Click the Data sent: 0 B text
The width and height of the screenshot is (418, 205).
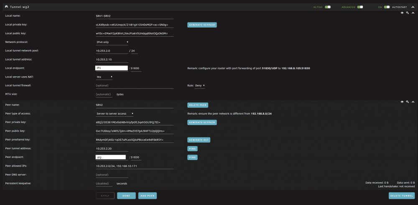(x=406, y=182)
